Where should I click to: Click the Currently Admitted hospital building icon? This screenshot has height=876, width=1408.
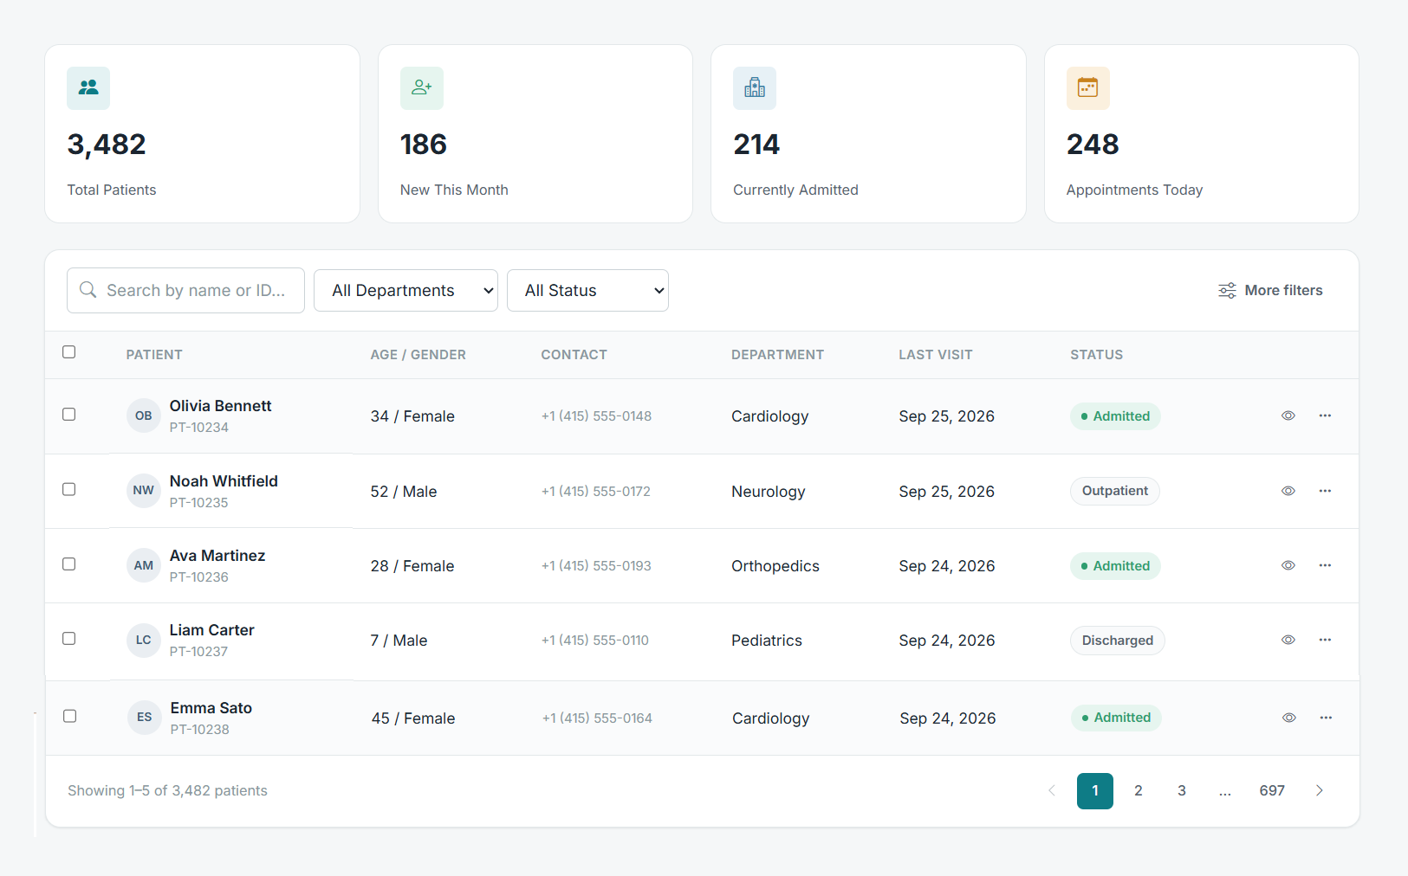coord(755,87)
